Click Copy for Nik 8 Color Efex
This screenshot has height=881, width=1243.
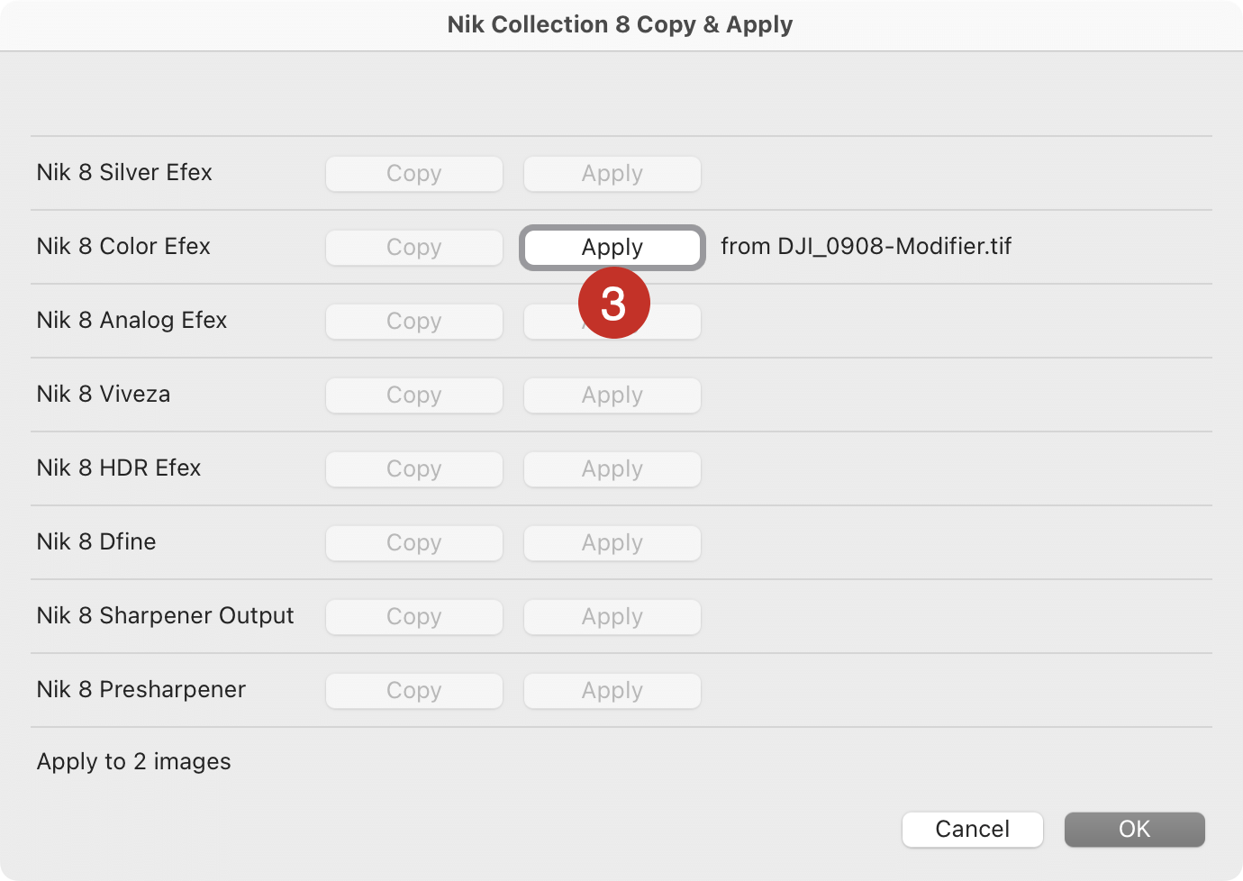pos(414,248)
